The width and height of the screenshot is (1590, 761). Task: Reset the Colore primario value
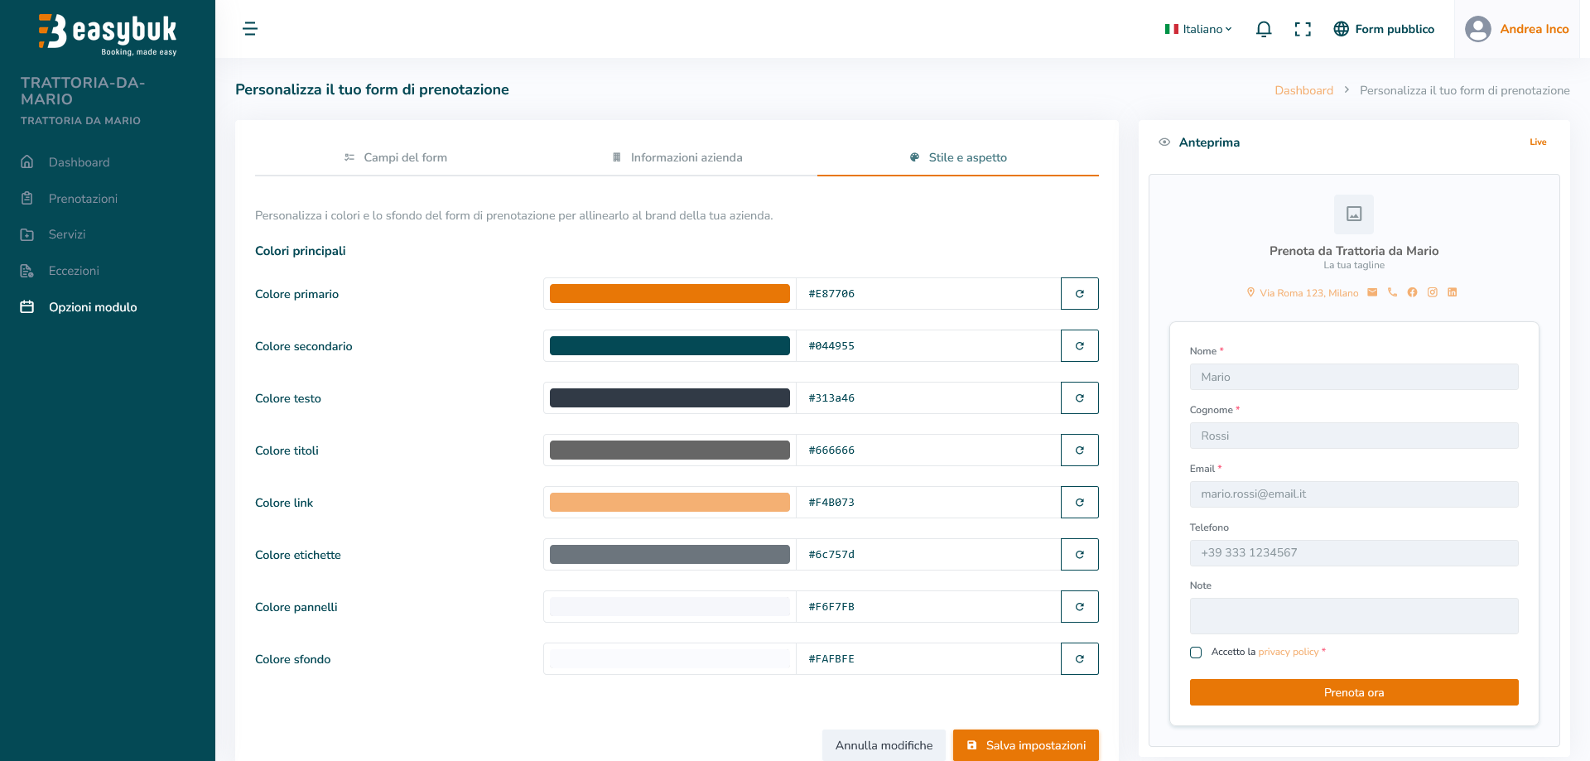[1080, 294]
